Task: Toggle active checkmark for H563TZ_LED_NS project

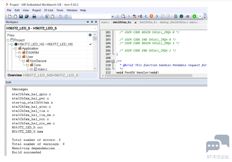Action: click(90, 44)
